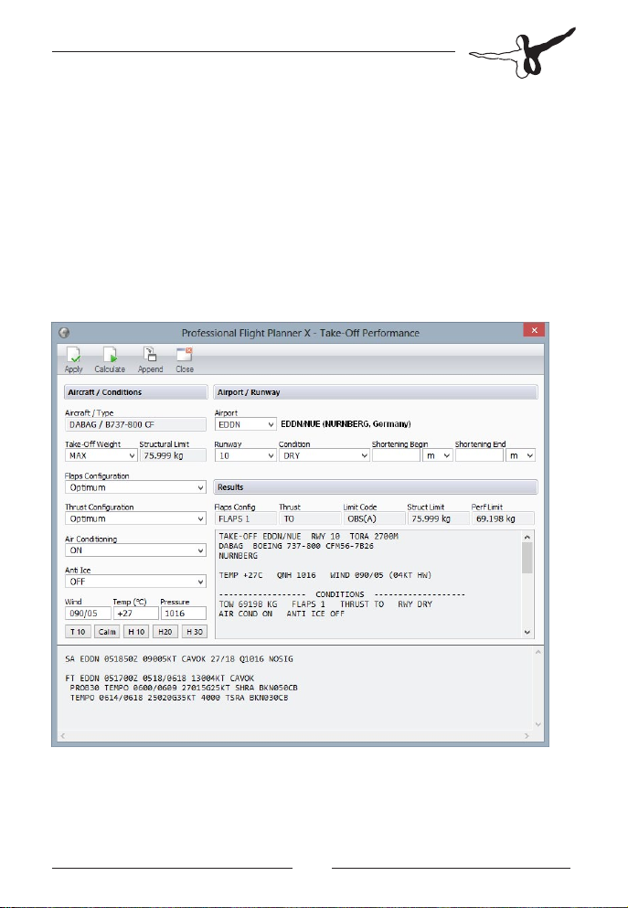The image size is (628, 908).
Task: Click the Temp input field
Action: click(135, 614)
